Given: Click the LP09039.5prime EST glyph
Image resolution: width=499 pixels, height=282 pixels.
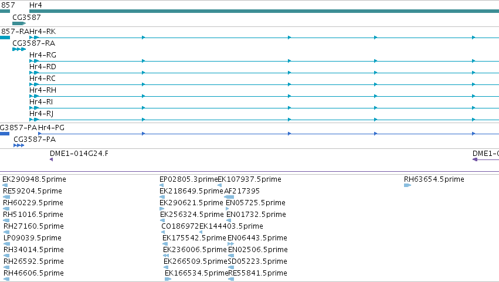Looking at the screenshot, I should pyautogui.click(x=6, y=244).
